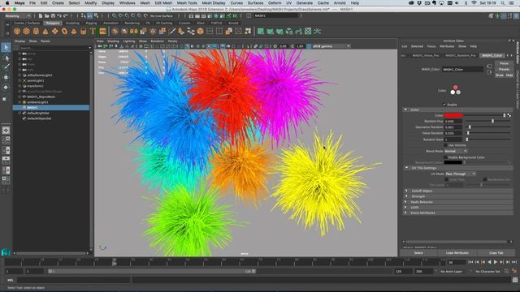Click the first snap magnet icon
Viewport: 520px width, 292px height.
click(x=114, y=15)
